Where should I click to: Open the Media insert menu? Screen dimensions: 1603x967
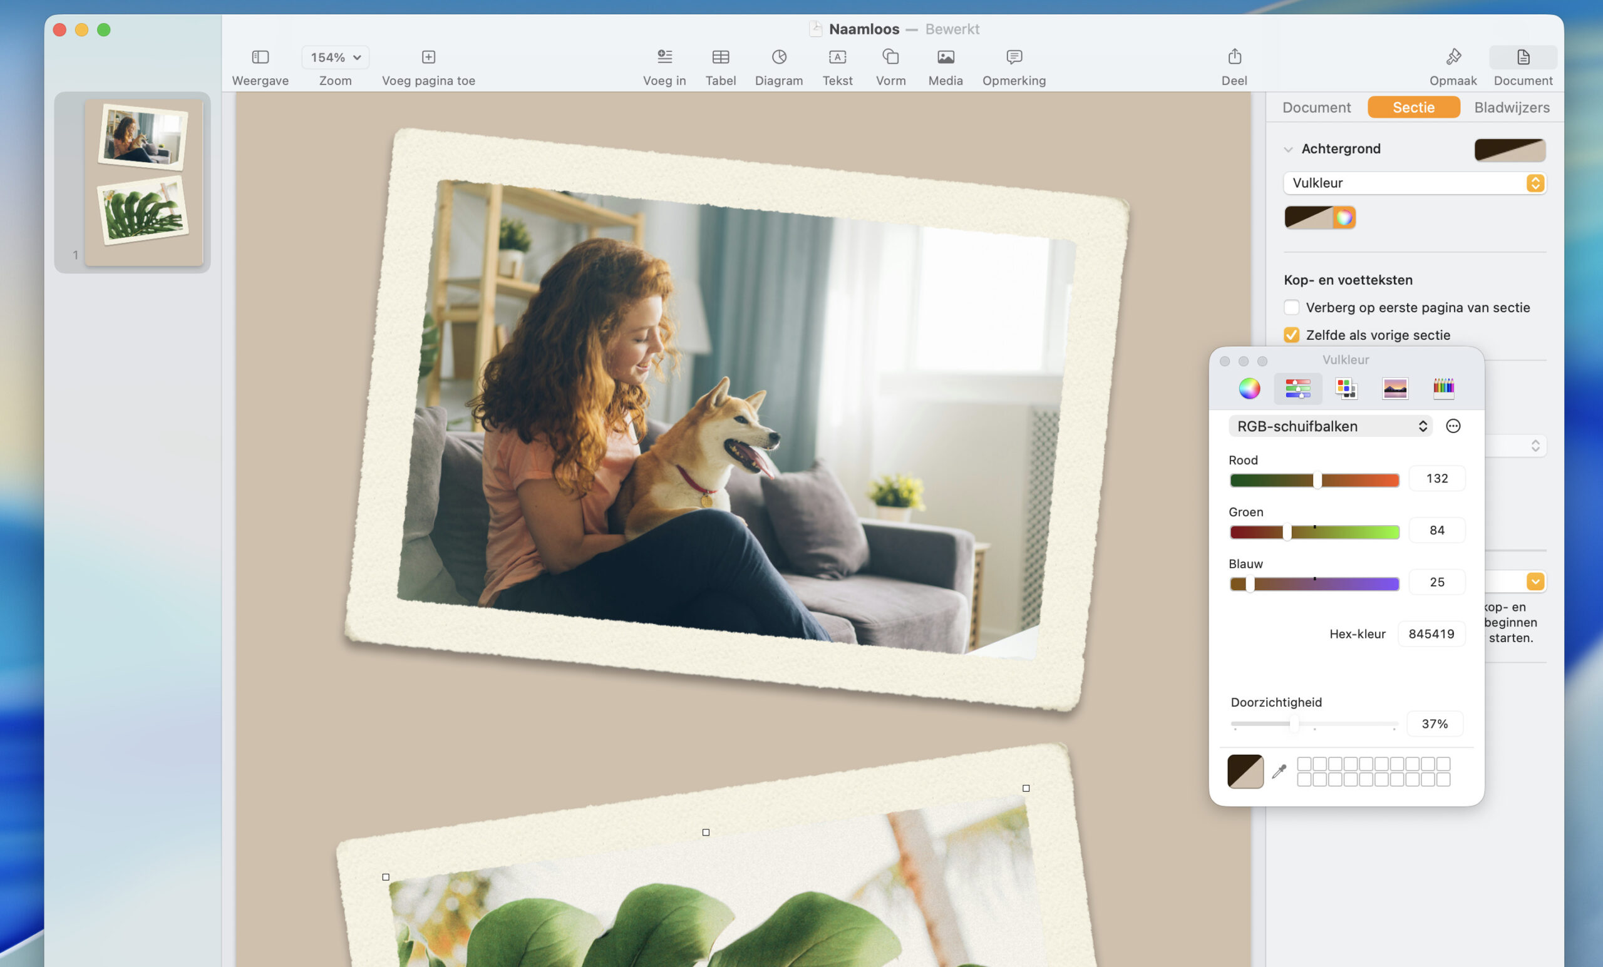pyautogui.click(x=945, y=57)
